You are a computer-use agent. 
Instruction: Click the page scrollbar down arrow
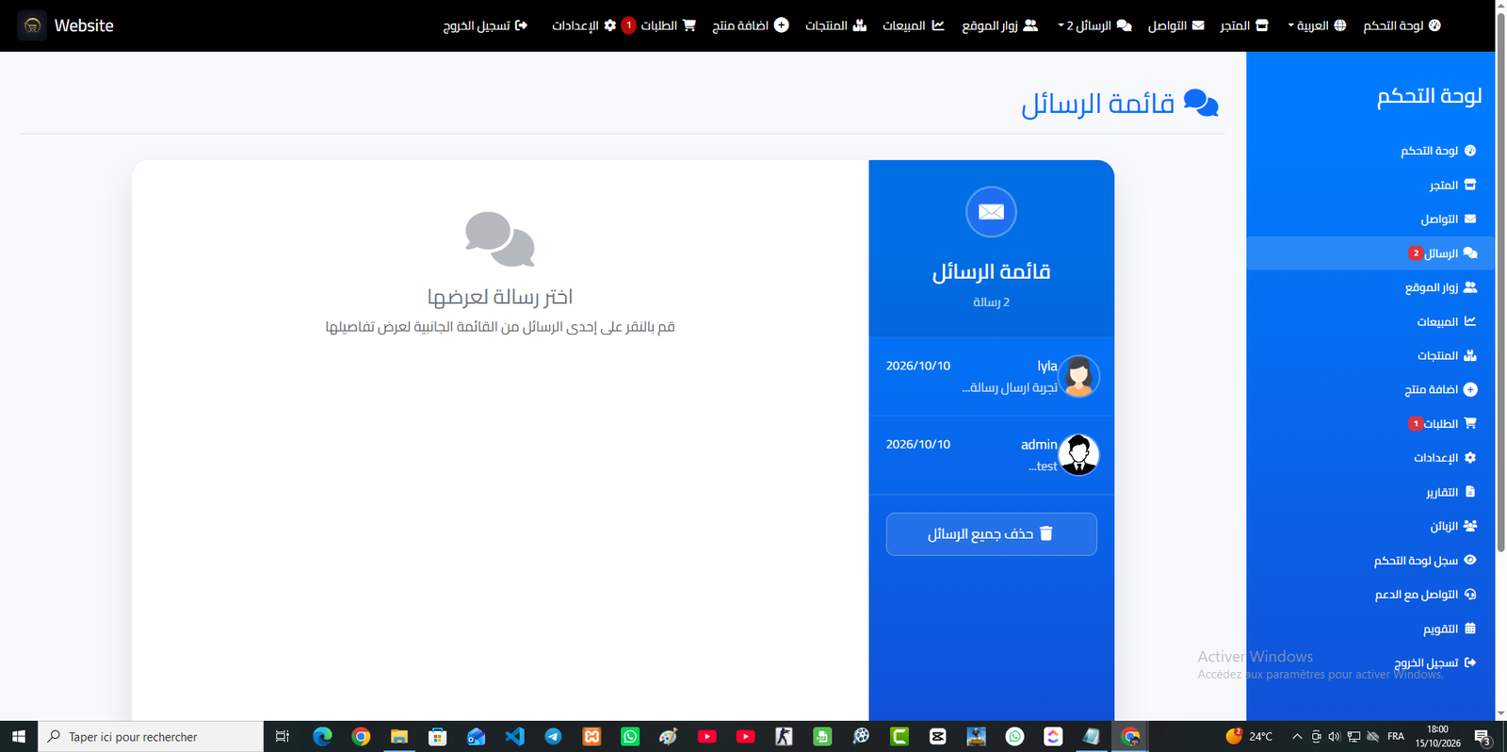pyautogui.click(x=1500, y=713)
